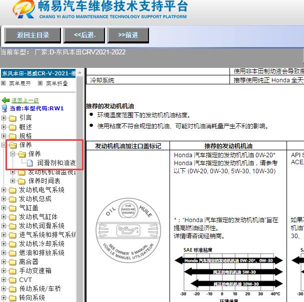Expand the CVT node
304x302 pixels.
click(x=3, y=280)
